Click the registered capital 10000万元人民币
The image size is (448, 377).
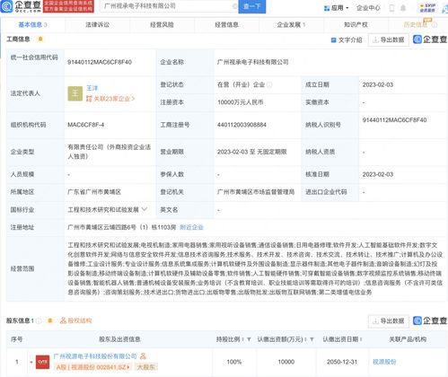pyautogui.click(x=241, y=102)
